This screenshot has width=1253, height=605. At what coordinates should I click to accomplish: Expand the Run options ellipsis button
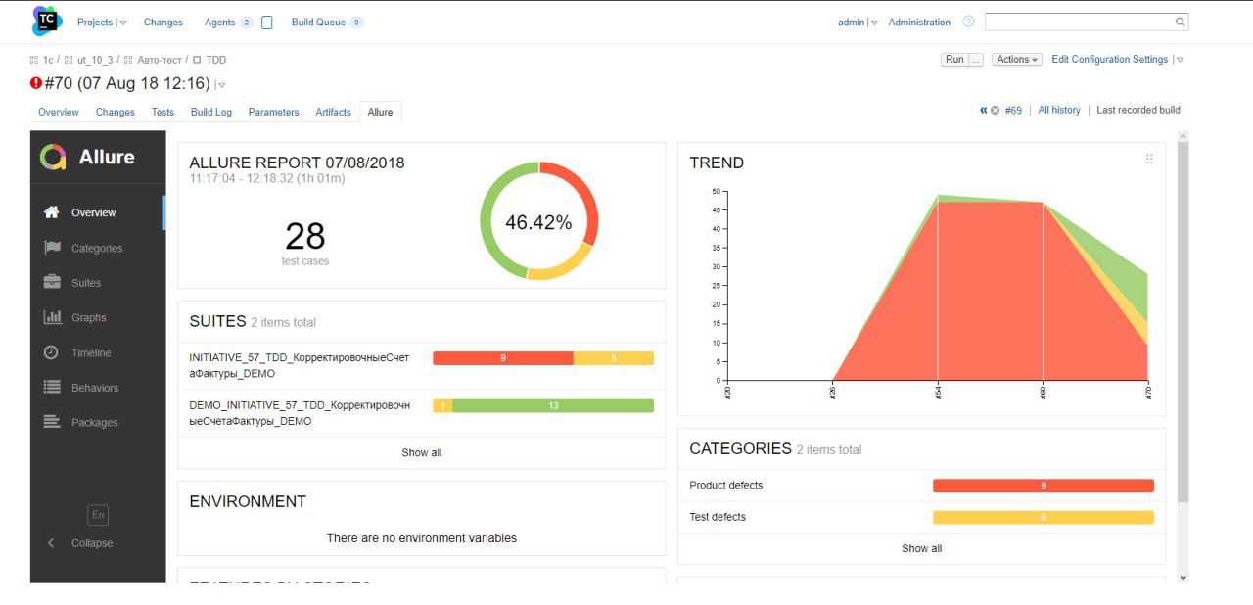tap(976, 60)
